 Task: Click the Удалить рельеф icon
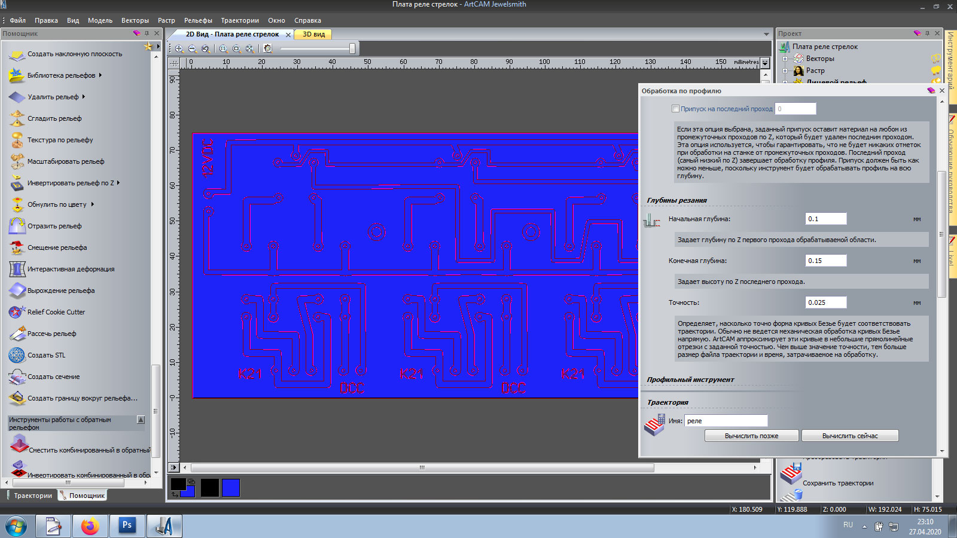coord(17,97)
